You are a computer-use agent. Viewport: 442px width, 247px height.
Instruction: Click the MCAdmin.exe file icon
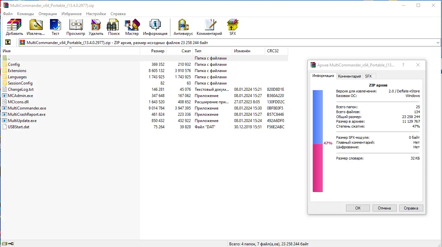pyautogui.click(x=5, y=96)
